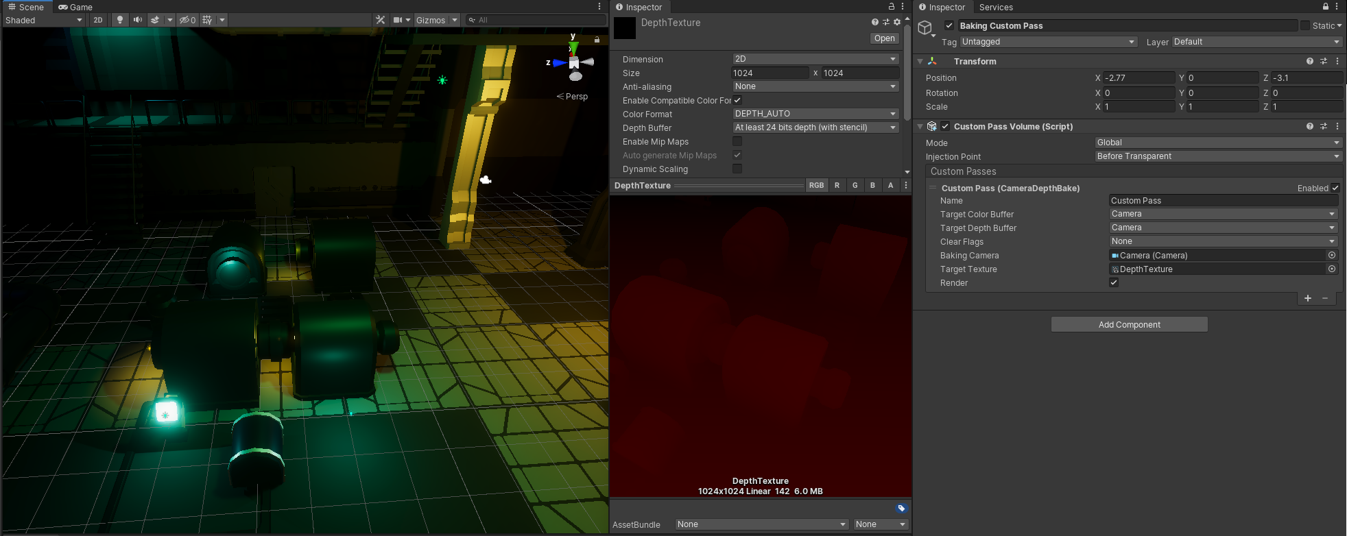
Task: Click the scene orientation gizmo lock
Action: click(x=597, y=40)
